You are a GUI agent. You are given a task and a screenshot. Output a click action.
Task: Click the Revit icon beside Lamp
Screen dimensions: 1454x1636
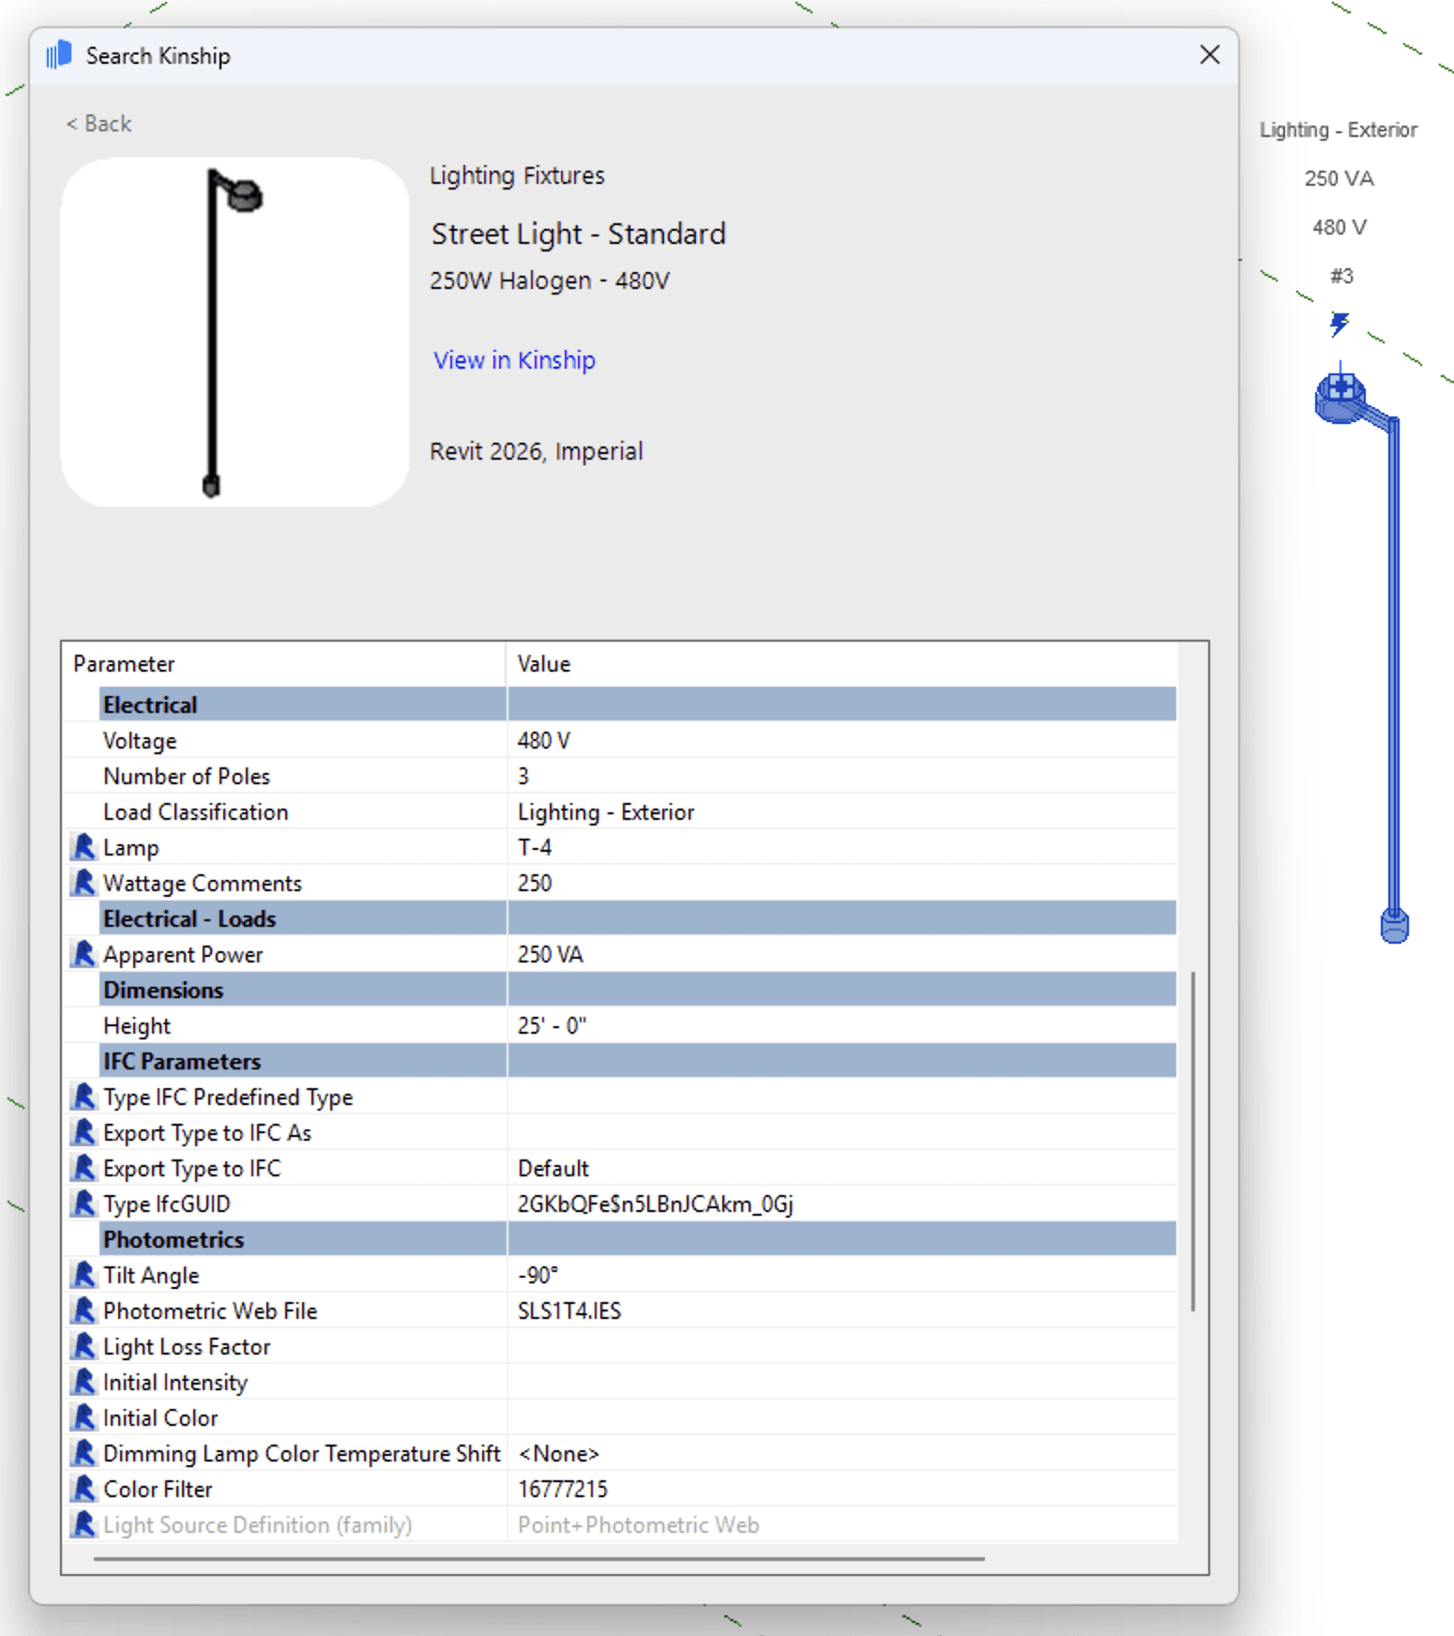[x=84, y=847]
